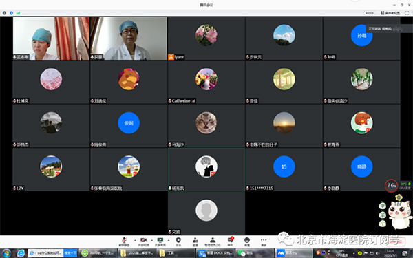The height and width of the screenshot is (258, 413).
Task: Open the Windows Start button
Action: click(6, 253)
